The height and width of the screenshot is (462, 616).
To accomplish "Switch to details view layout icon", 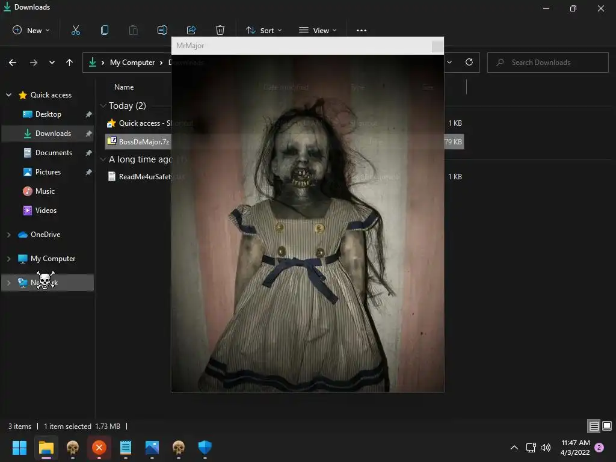I will (x=594, y=426).
